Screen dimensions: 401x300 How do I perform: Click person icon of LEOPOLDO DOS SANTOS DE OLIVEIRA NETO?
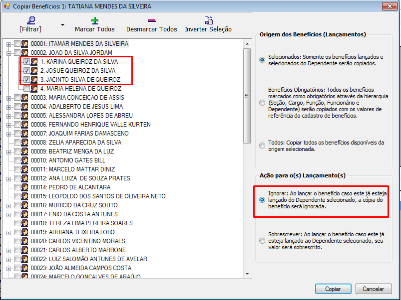24,196
